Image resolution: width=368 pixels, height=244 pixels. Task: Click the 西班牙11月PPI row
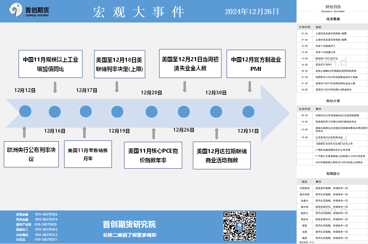pos(332,65)
